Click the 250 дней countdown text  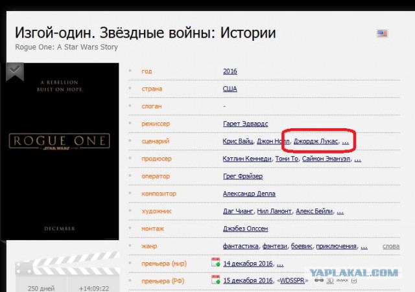(41, 288)
